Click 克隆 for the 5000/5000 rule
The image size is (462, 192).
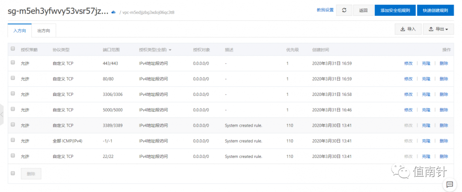click(x=426, y=110)
